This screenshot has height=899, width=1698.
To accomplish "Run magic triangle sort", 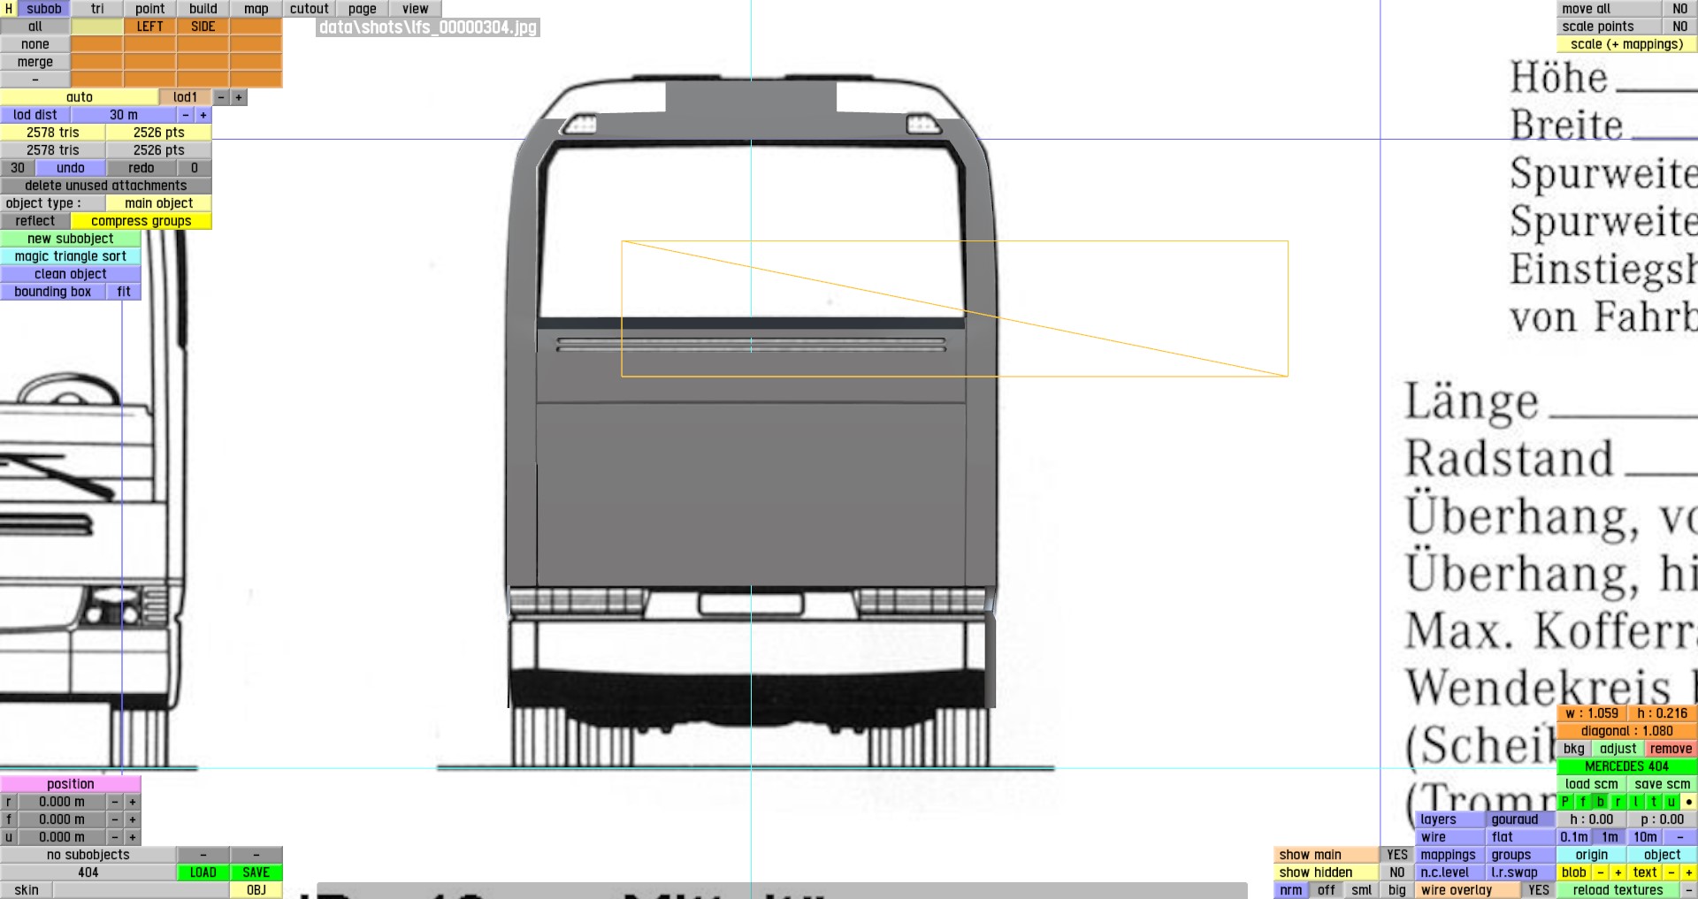I will tap(71, 256).
